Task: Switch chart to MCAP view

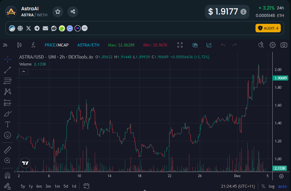Action: [x=63, y=45]
